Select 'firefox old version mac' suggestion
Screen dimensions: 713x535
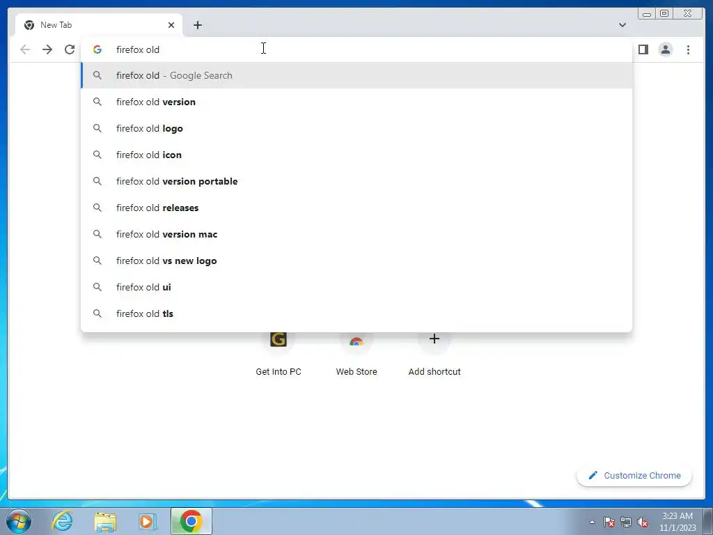356,234
